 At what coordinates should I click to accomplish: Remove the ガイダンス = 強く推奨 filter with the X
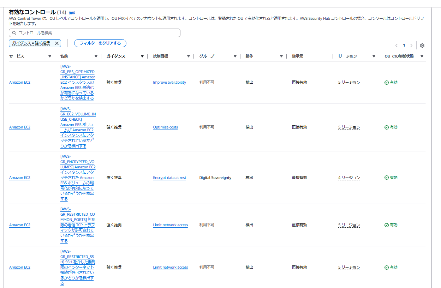click(56, 43)
